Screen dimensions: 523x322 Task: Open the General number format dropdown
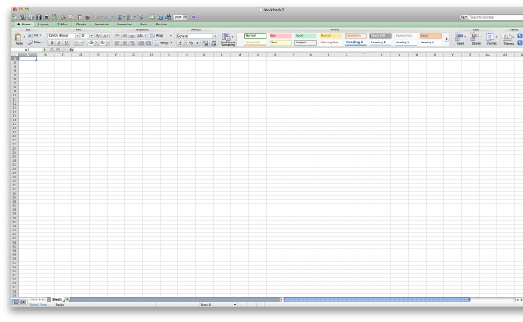[215, 36]
